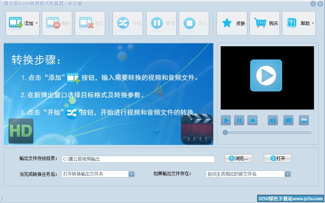Click the output directory path field
This screenshot has height=203, width=325.
point(138,159)
